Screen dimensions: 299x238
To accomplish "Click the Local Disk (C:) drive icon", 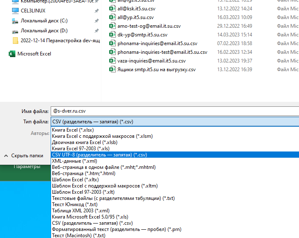I will (15, 21).
